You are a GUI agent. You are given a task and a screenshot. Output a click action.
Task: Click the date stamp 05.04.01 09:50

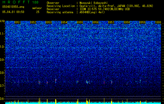pos(13,12)
